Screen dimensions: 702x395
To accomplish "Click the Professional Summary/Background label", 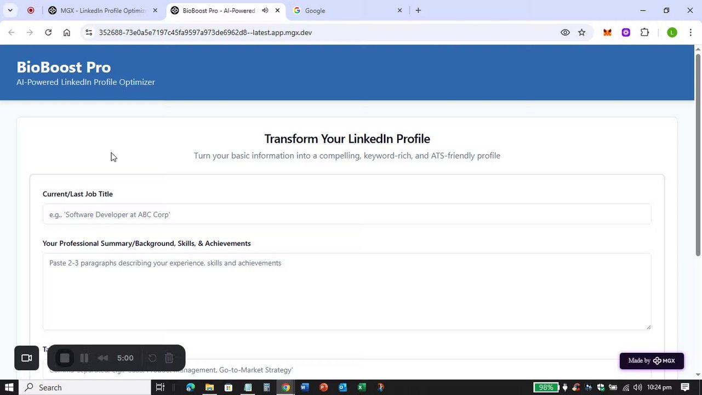I will (147, 244).
